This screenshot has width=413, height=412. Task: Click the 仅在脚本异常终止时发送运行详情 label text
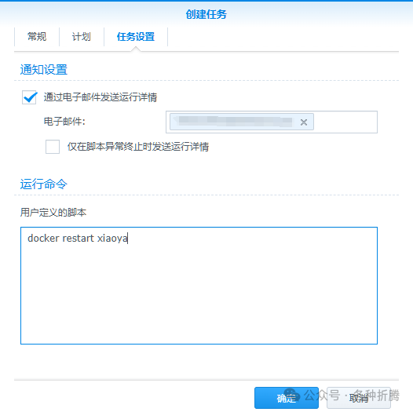pos(138,147)
